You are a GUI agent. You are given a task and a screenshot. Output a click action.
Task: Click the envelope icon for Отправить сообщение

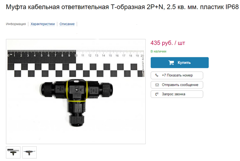(157, 85)
